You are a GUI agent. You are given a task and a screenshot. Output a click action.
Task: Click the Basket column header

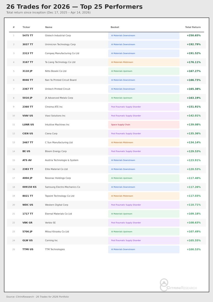(115, 27)
